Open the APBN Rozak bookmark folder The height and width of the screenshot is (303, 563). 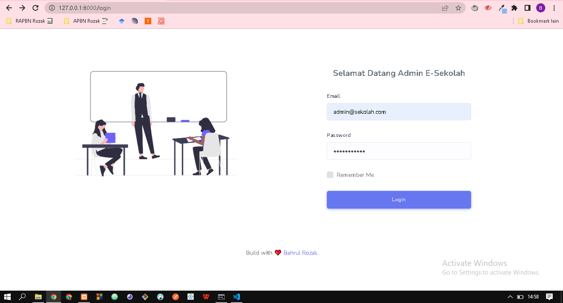[x=85, y=21]
